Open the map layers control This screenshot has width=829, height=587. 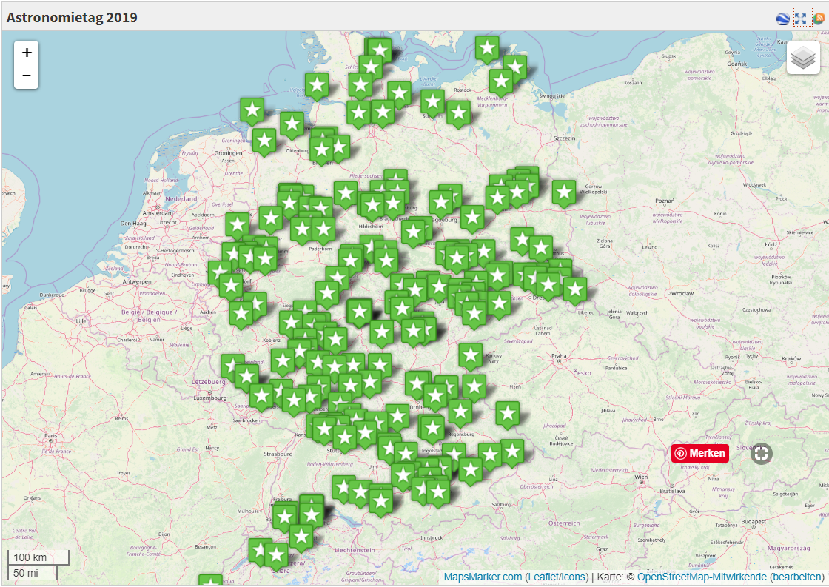click(804, 58)
